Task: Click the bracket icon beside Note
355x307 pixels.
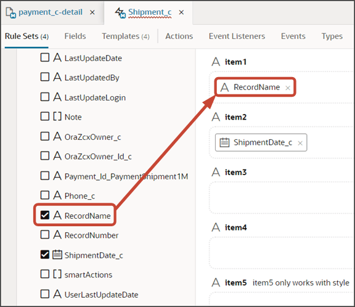Action: pyautogui.click(x=57, y=117)
